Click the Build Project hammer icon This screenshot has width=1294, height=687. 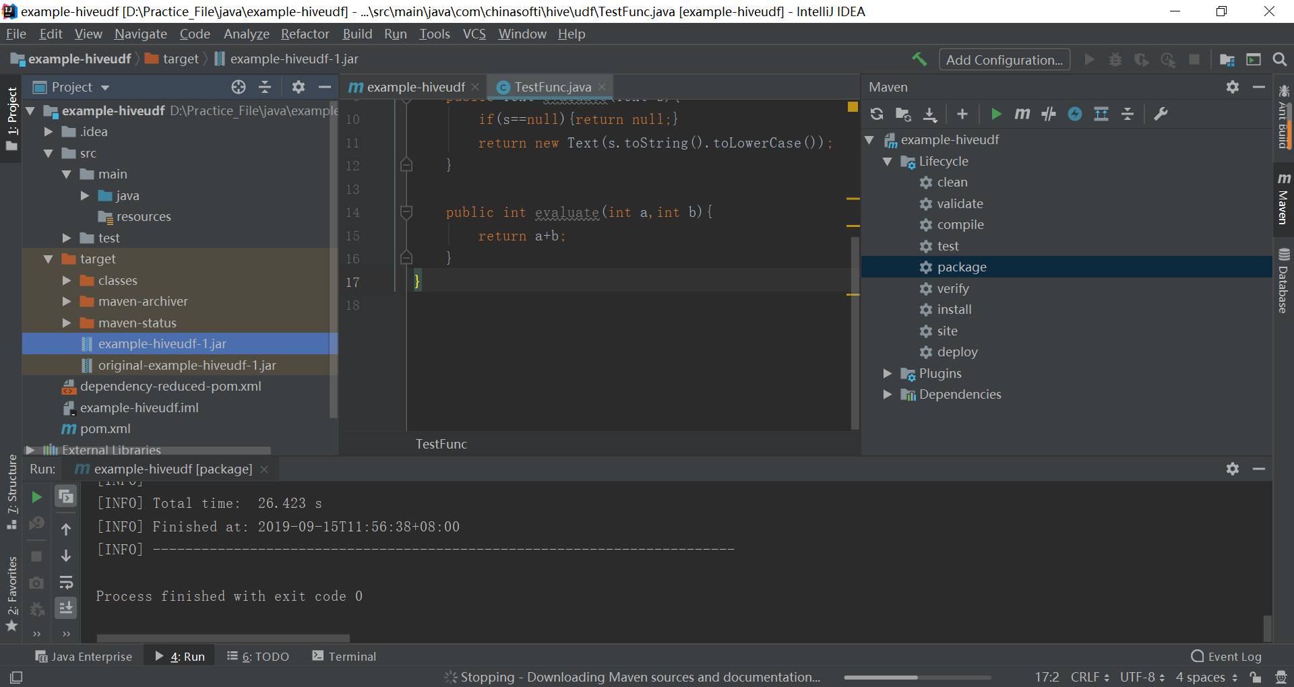coord(919,59)
